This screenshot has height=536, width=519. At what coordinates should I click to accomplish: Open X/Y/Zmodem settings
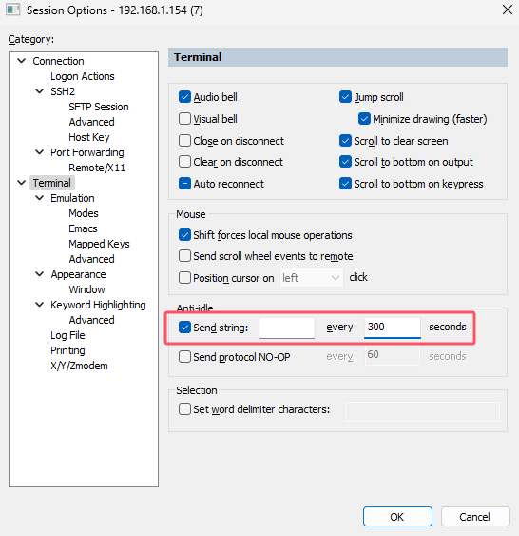tap(79, 366)
